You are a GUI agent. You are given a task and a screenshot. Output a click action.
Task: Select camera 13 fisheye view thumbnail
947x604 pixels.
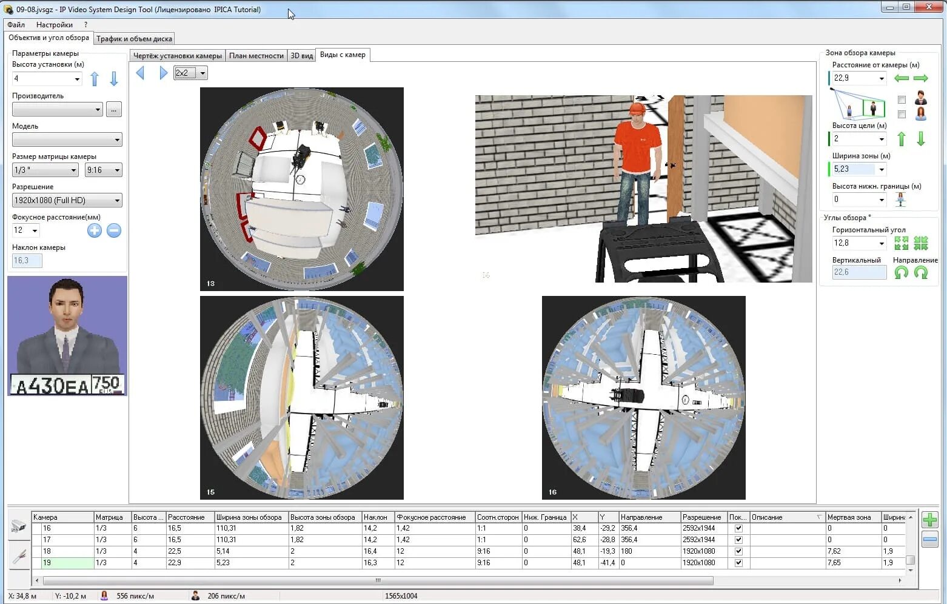click(302, 189)
